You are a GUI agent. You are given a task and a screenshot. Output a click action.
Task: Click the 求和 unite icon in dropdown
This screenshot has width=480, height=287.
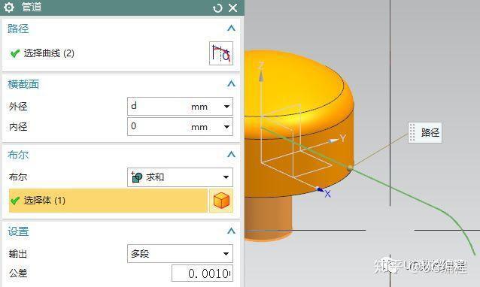pos(136,177)
